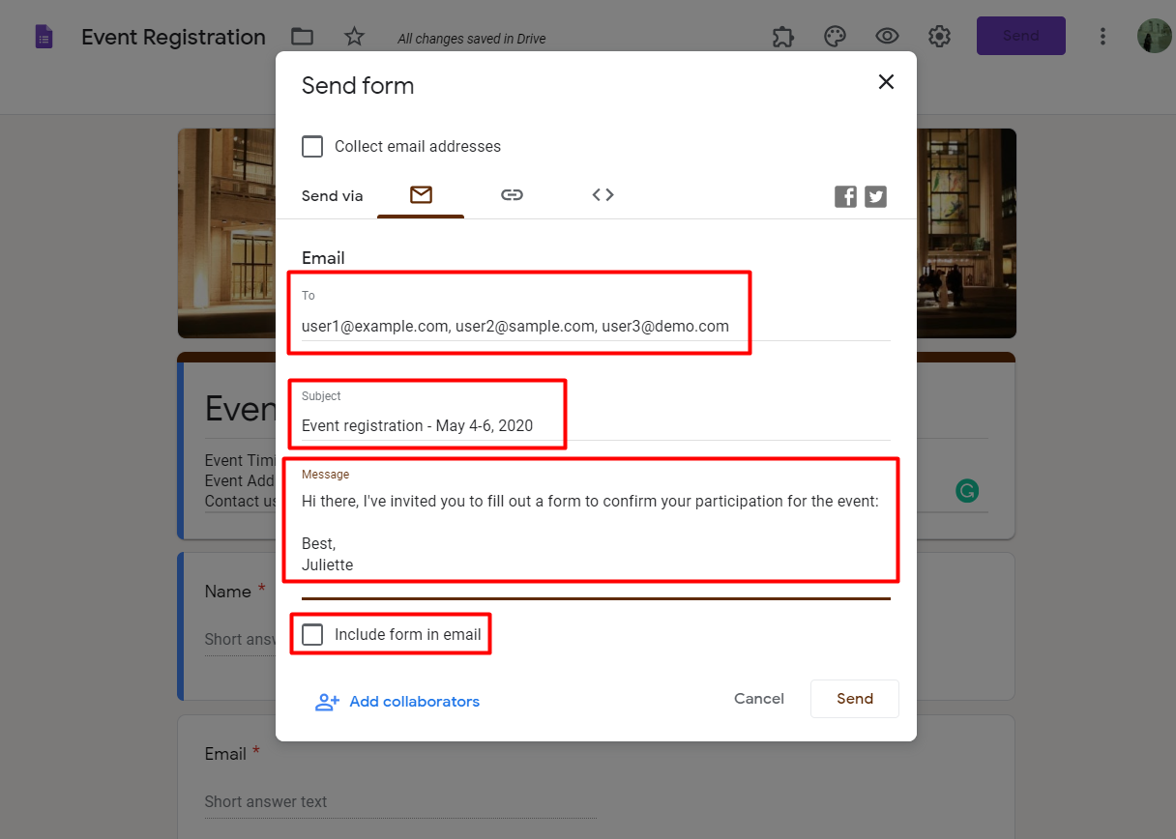Open the customize theme palette icon

pyautogui.click(x=835, y=37)
